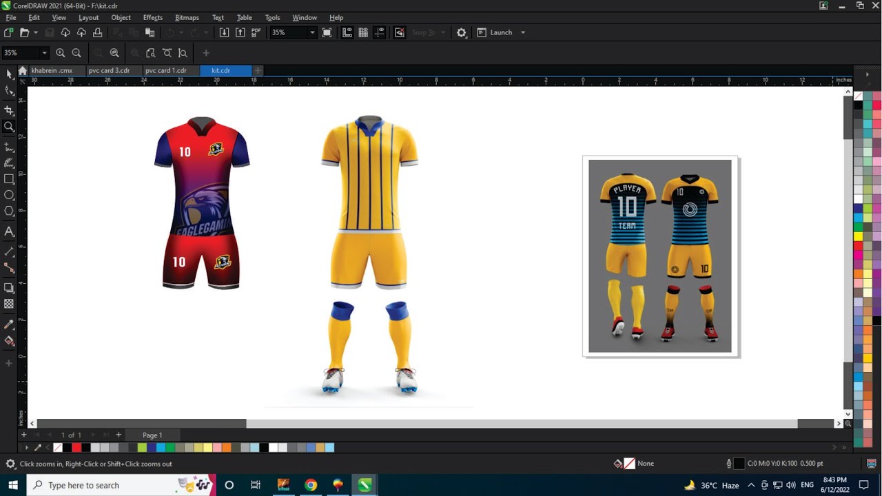Click the Import icon
This screenshot has height=496, width=882.
pos(224,32)
